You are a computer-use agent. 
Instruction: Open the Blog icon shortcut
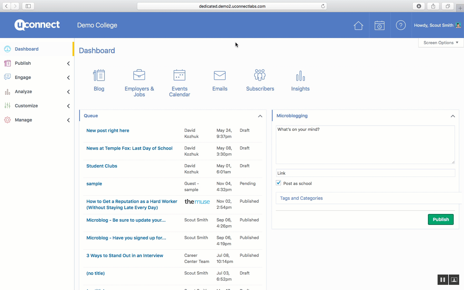tap(99, 75)
